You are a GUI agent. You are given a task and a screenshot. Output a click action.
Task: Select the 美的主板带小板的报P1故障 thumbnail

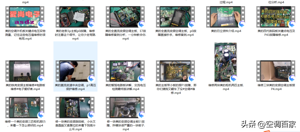pyautogui.click(x=176, y=71)
